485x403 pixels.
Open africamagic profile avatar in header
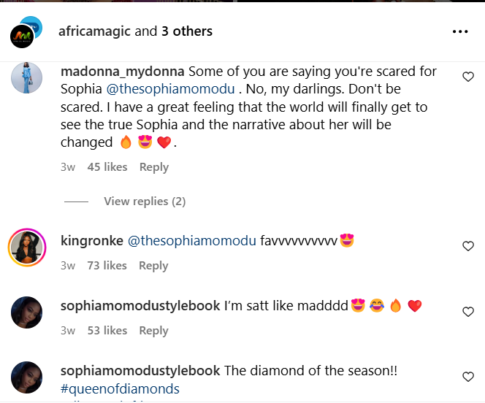(23, 34)
